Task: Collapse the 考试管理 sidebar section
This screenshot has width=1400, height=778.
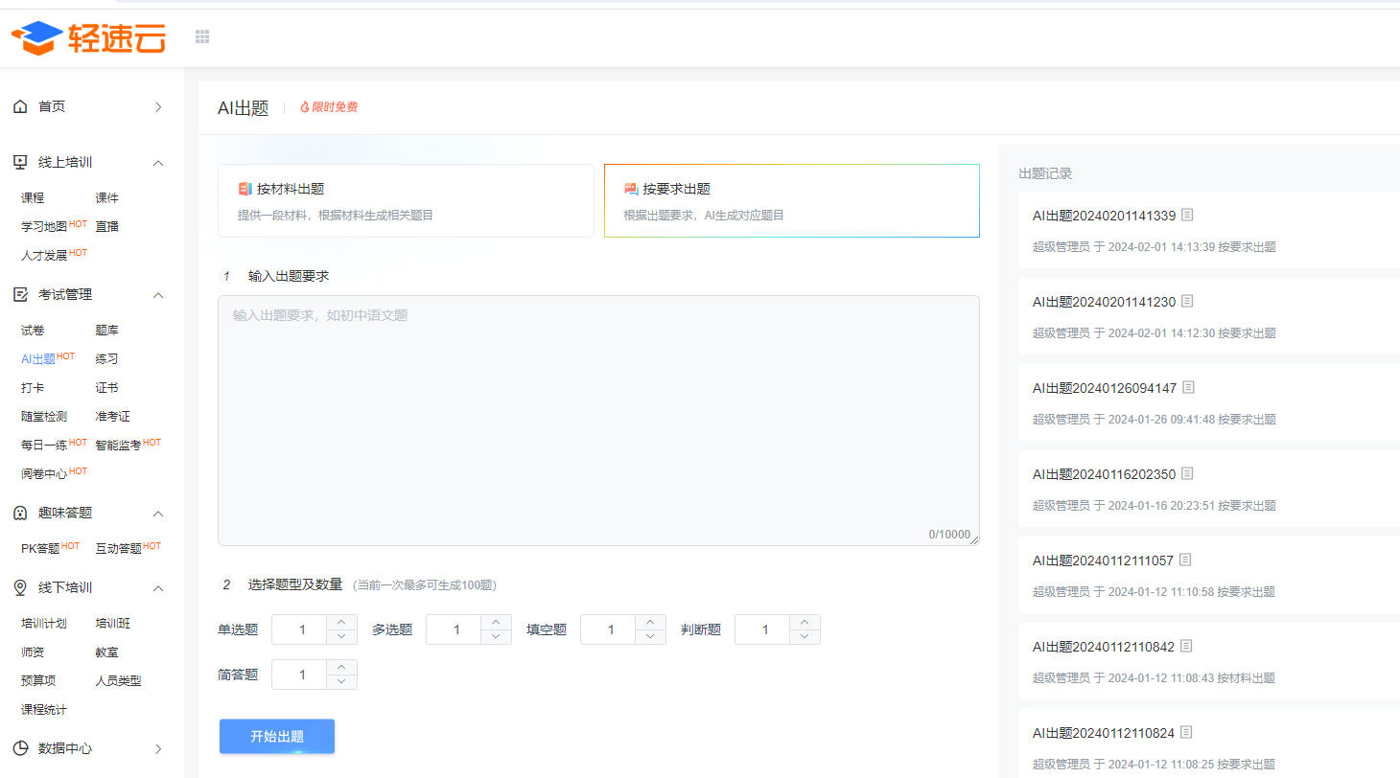Action: click(158, 294)
